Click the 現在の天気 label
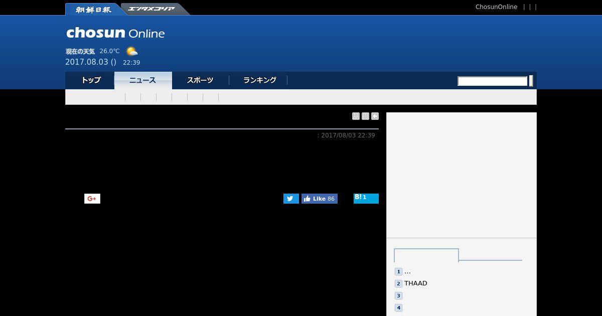Image resolution: width=602 pixels, height=316 pixels. [x=80, y=52]
